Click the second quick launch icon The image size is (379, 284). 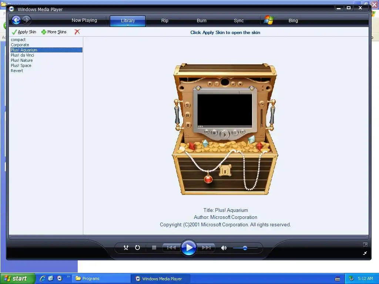pyautogui.click(x=51, y=278)
